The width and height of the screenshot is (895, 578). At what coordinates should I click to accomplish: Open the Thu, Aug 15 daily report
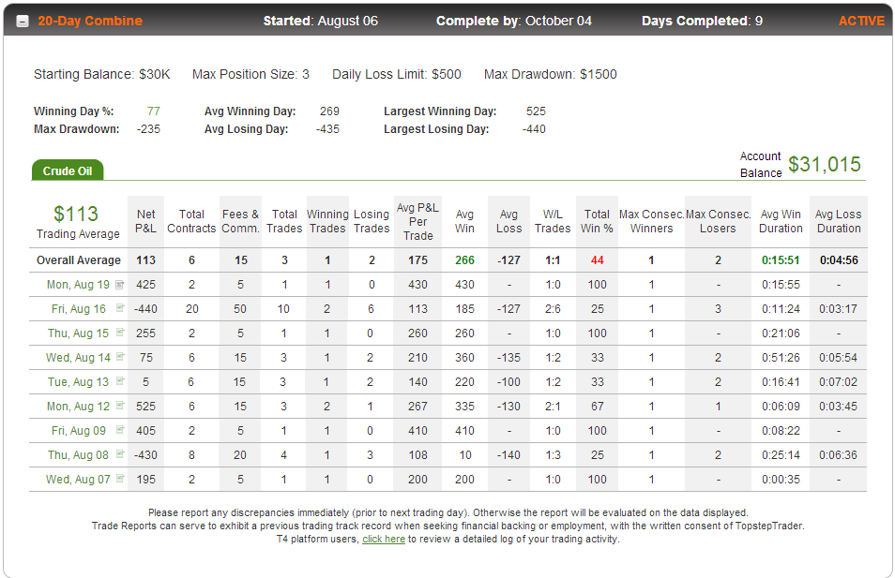[x=78, y=333]
